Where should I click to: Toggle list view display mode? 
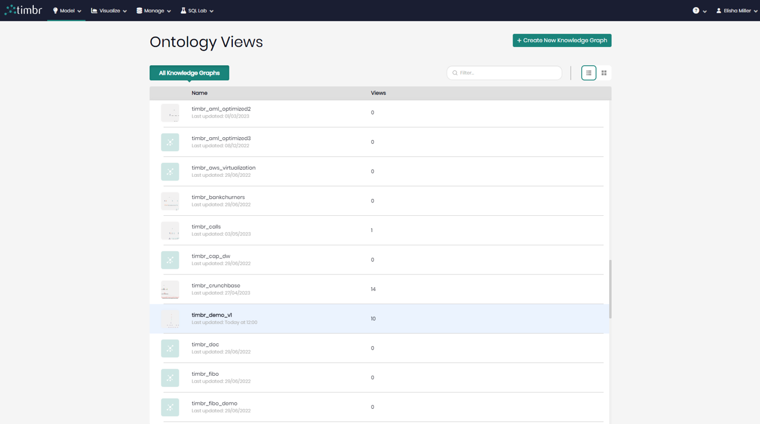[x=588, y=73]
